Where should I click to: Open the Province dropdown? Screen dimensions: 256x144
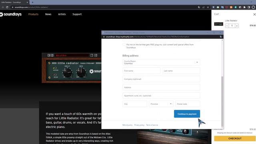pyautogui.click(x=161, y=104)
